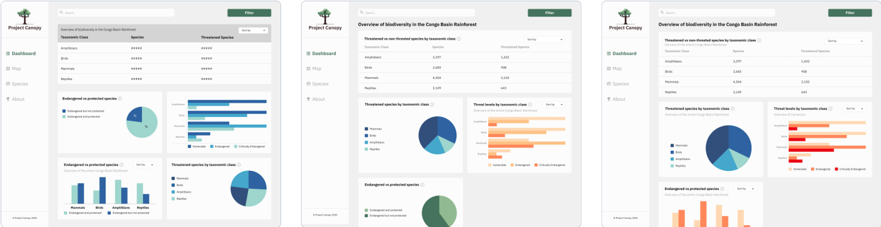Open info for Threat levels card in middle mockup
881x227 pixels.
(530, 104)
